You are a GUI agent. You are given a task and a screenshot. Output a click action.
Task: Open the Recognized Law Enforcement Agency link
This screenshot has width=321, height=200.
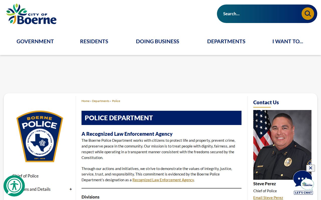[163, 180]
